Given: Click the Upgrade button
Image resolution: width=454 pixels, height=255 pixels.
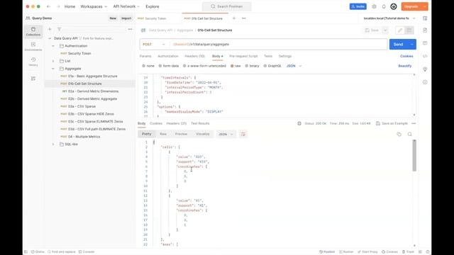Looking at the screenshot, I should [411, 6].
